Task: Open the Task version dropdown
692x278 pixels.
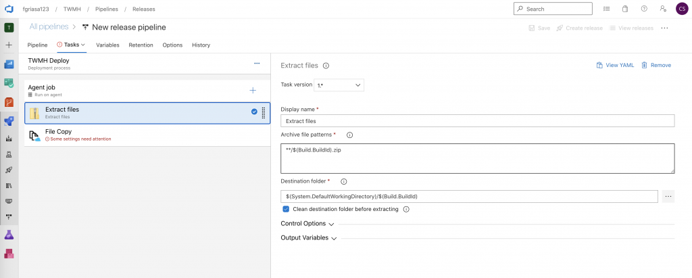Action: [339, 85]
